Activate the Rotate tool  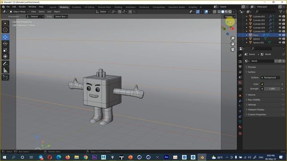(x=5, y=44)
